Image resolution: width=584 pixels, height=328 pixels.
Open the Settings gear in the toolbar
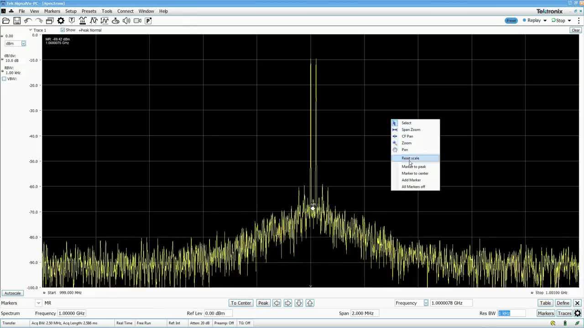[x=61, y=20]
